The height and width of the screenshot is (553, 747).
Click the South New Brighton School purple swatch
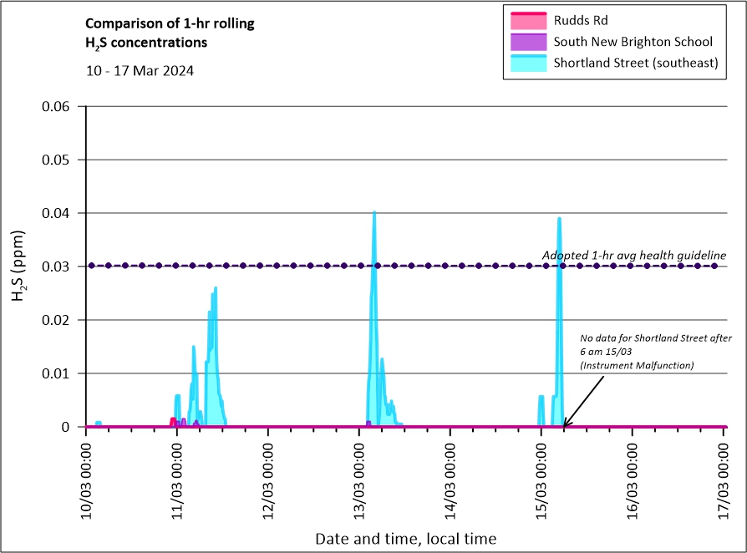tap(527, 41)
